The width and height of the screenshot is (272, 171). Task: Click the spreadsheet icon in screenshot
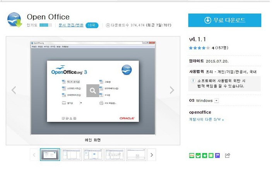[64, 88]
